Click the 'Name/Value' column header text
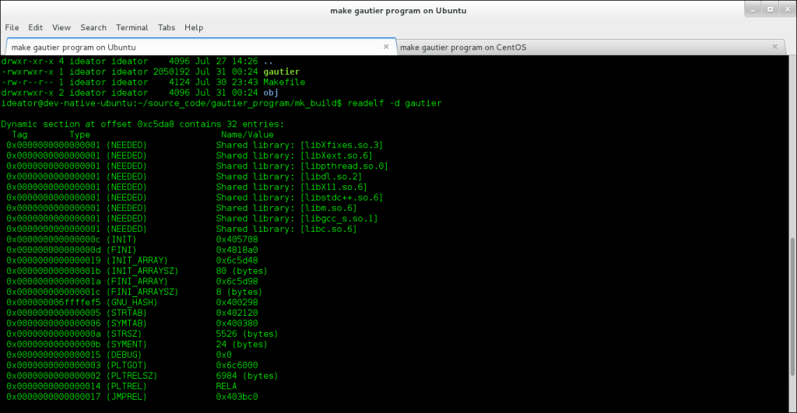The height and width of the screenshot is (413, 797). click(247, 135)
